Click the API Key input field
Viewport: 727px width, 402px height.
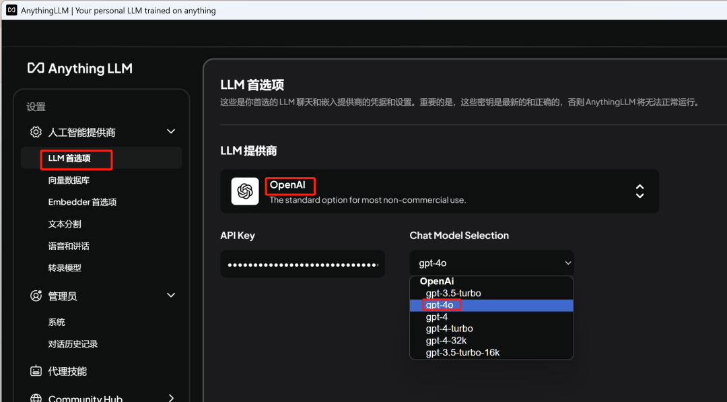[302, 264]
